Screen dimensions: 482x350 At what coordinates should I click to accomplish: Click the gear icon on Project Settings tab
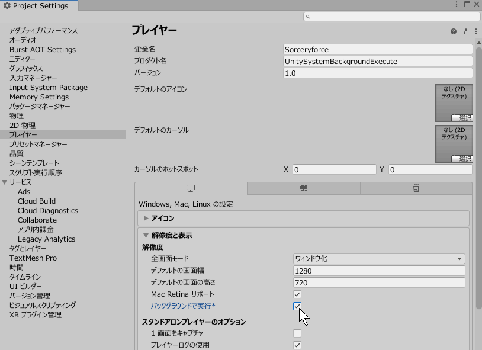point(7,5)
